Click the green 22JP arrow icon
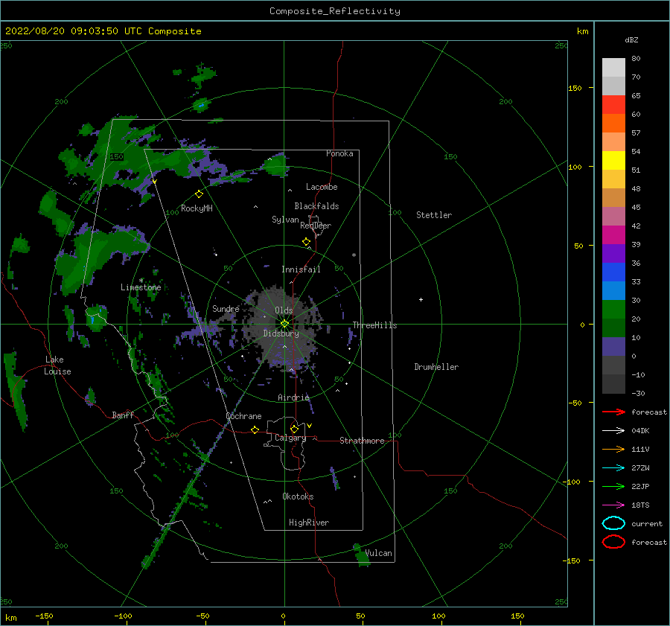The image size is (670, 626). coord(613,486)
